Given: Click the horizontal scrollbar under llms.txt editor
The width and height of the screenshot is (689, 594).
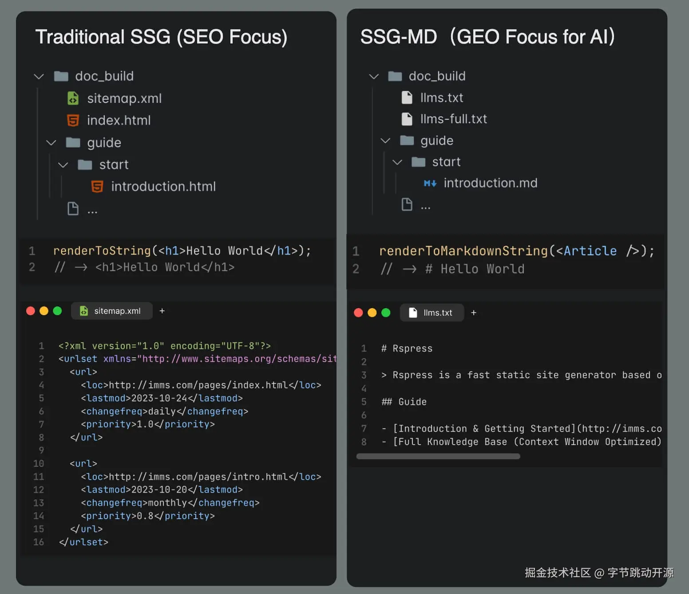Looking at the screenshot, I should click(438, 456).
